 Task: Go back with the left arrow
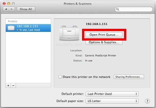point(6,9)
